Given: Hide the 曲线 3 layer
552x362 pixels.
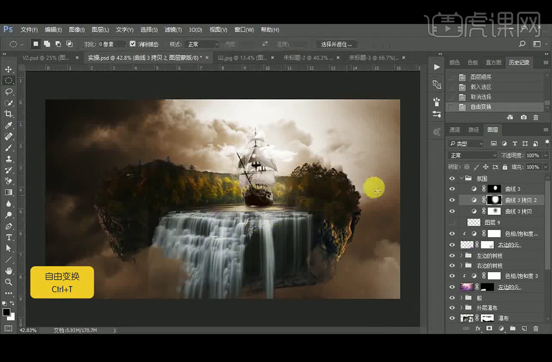Looking at the screenshot, I should point(452,189).
